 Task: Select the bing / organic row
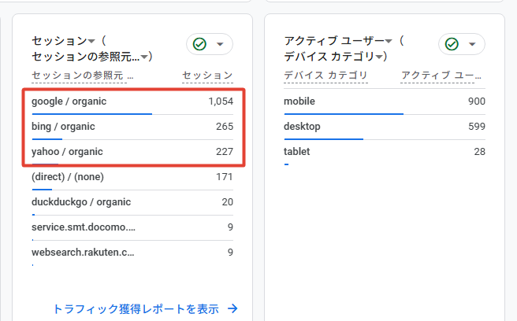132,127
